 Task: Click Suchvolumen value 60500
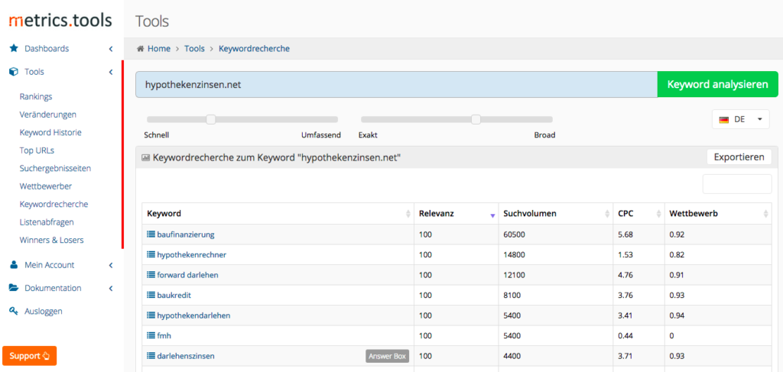[514, 234]
